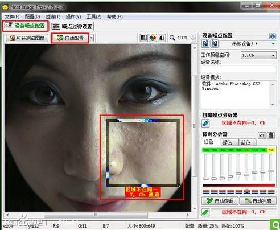280x230 pixels.
Task: Click the horizontal scrollbar thumb of preview
Action: pos(96,215)
